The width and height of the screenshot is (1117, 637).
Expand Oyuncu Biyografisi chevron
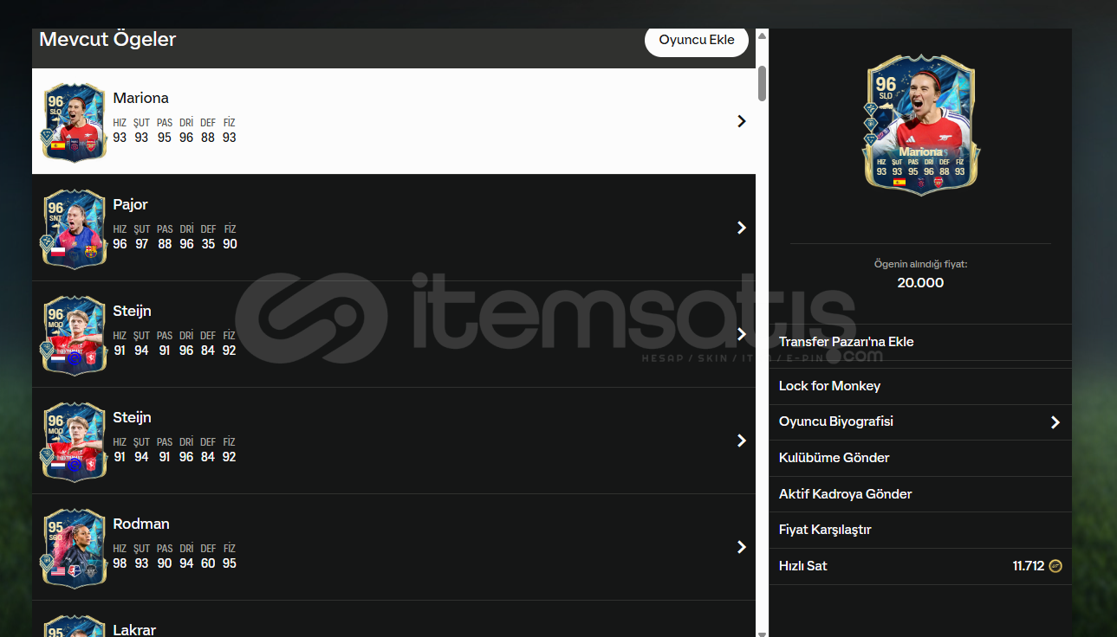pyautogui.click(x=1055, y=422)
